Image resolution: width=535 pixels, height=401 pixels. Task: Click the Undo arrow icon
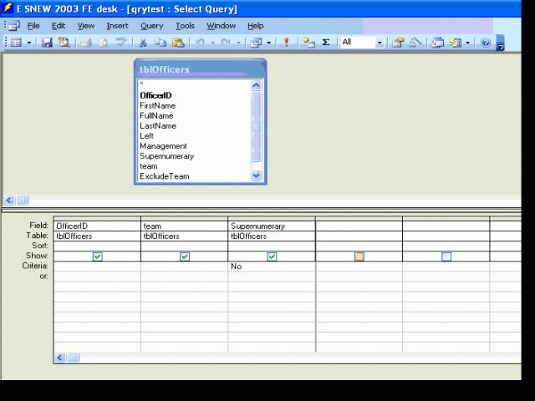[200, 43]
